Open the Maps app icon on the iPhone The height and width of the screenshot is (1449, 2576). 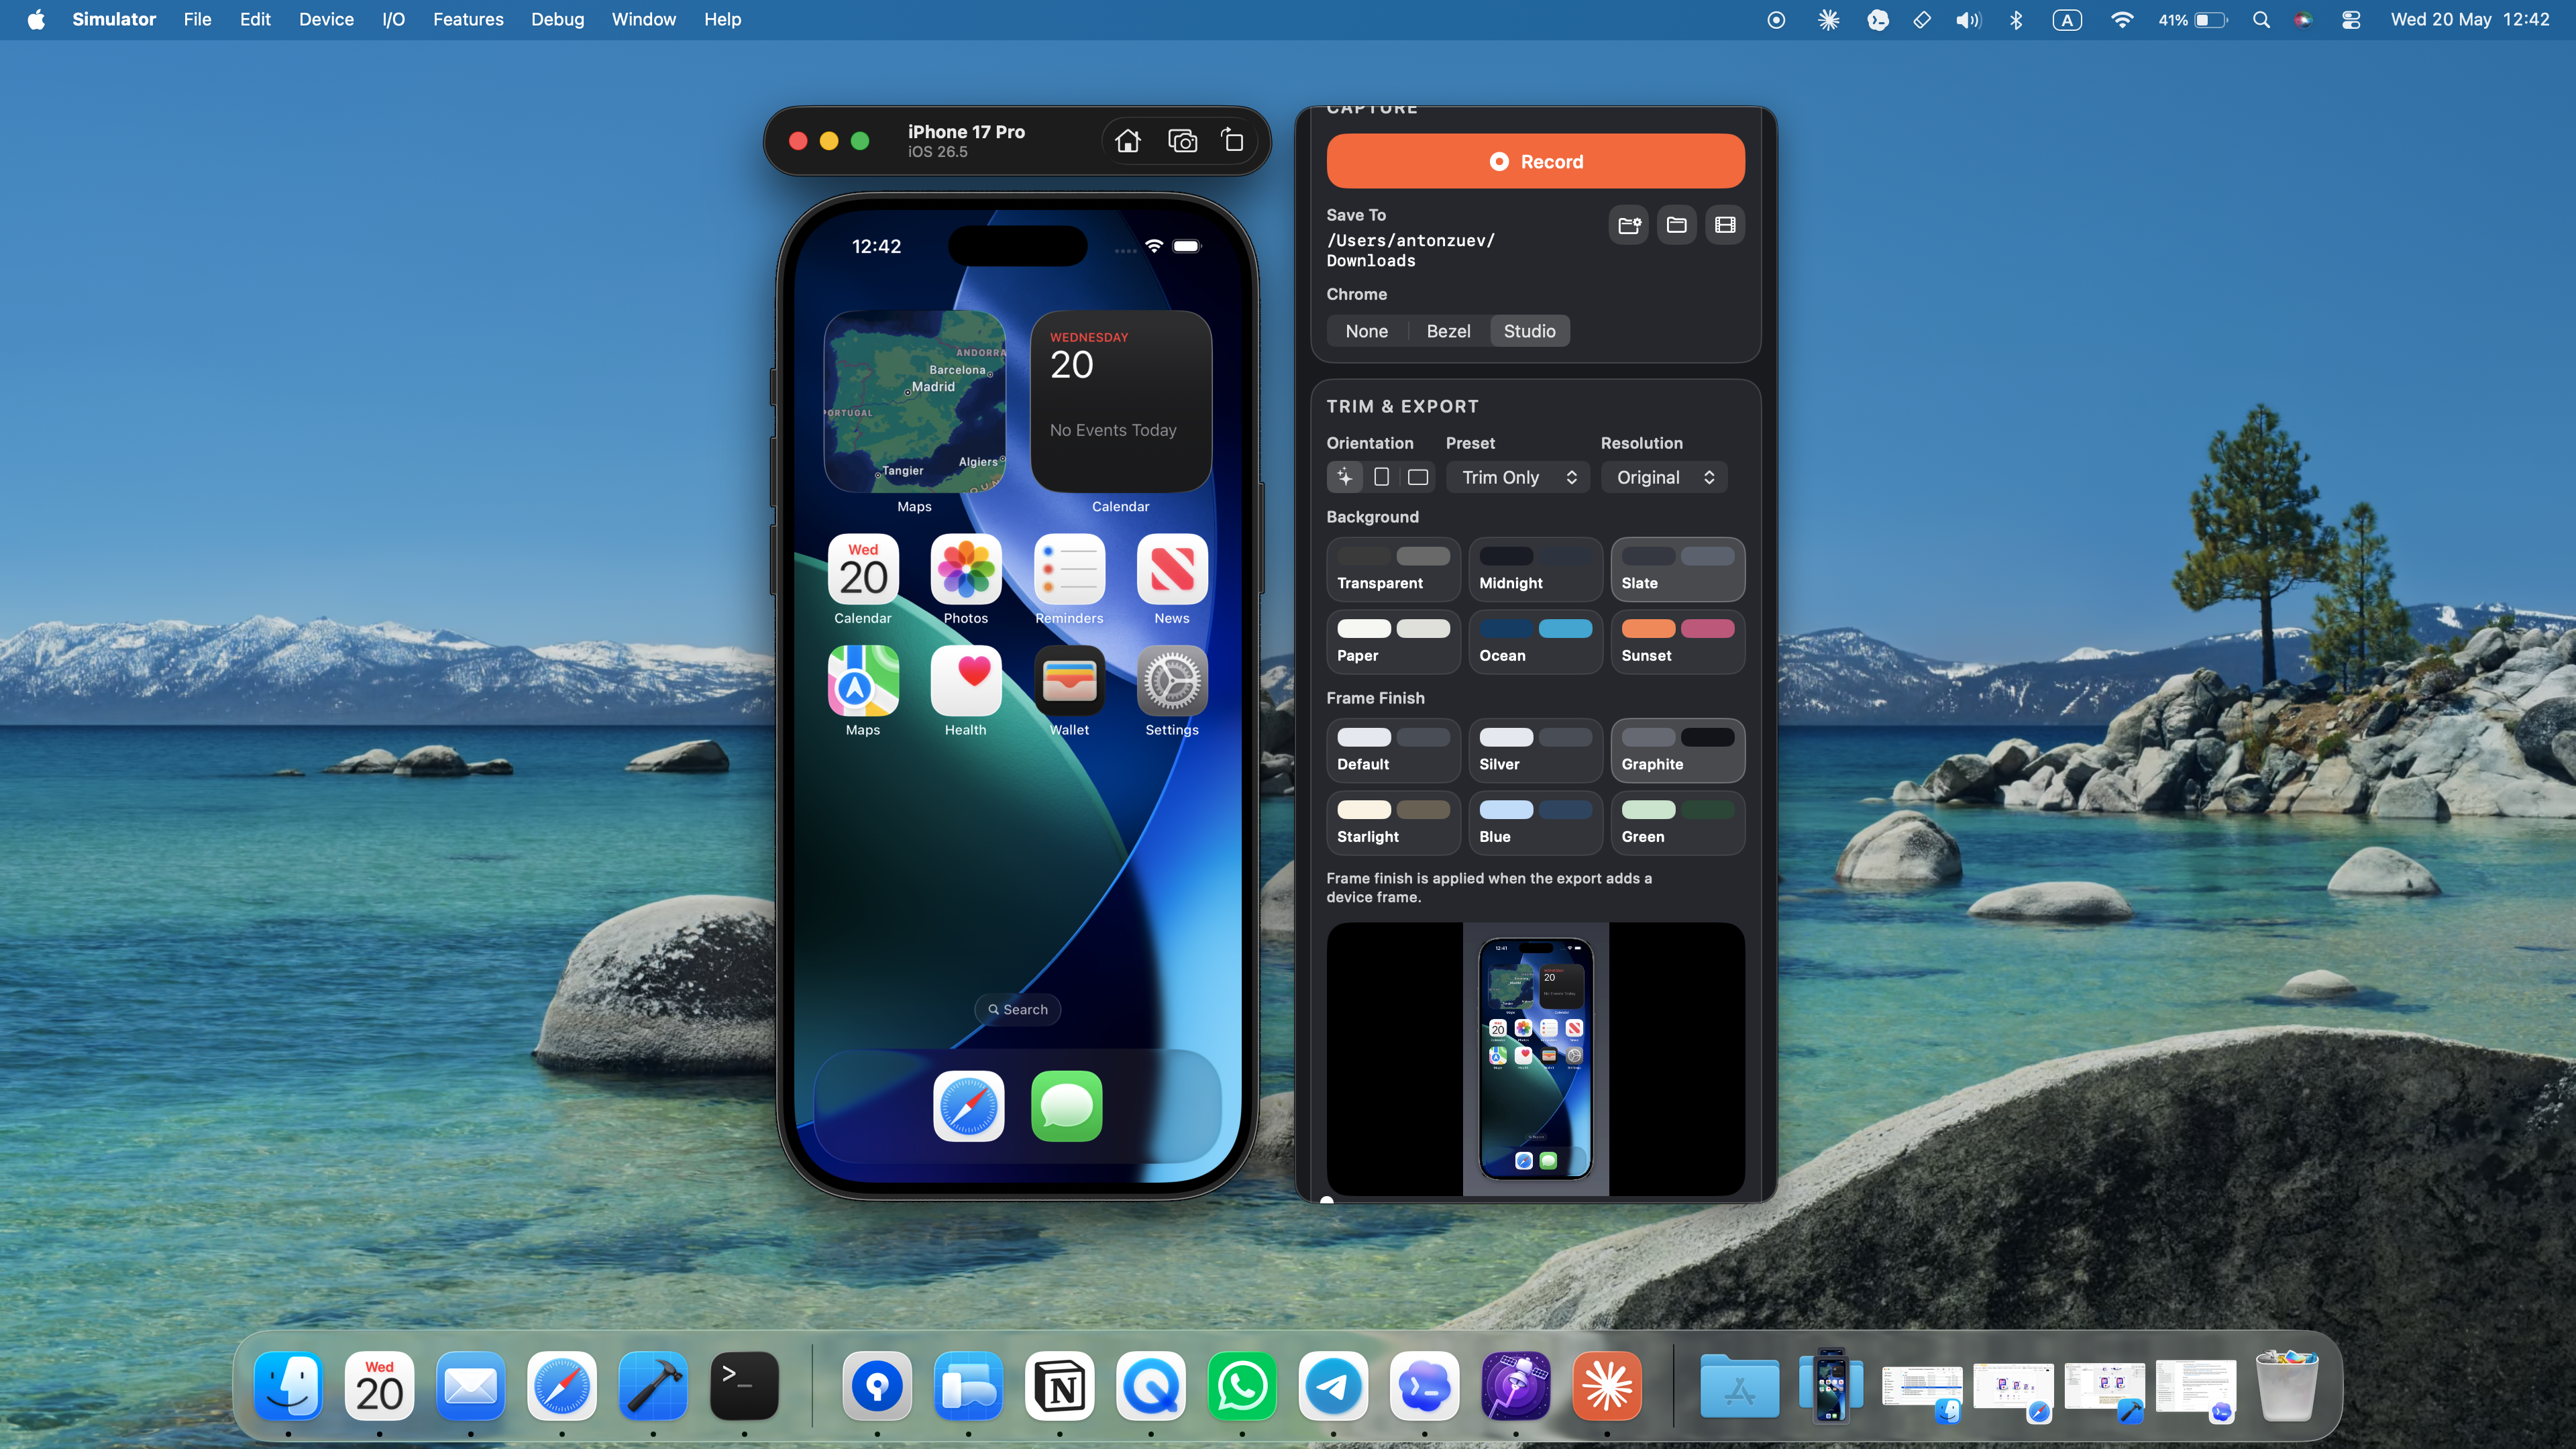pos(863,680)
